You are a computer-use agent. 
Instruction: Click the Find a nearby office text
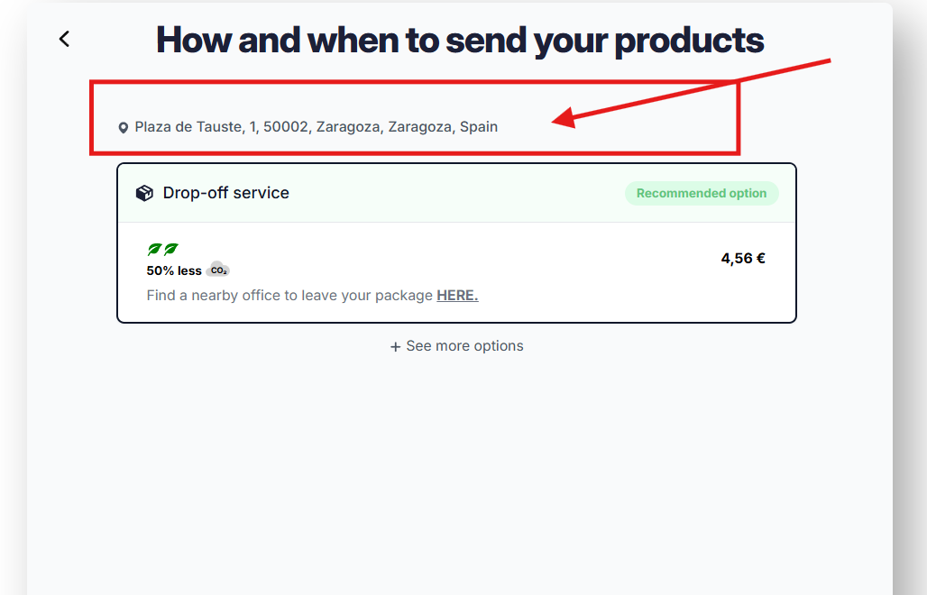289,296
